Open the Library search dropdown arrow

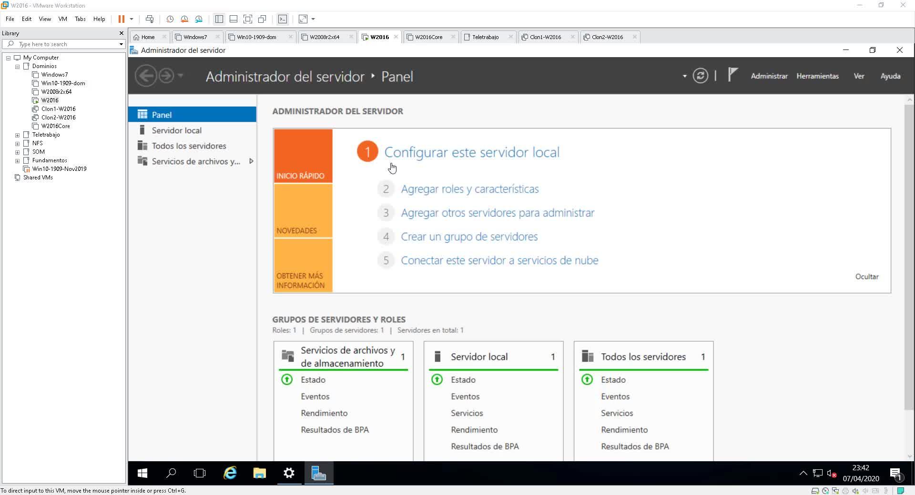[121, 44]
